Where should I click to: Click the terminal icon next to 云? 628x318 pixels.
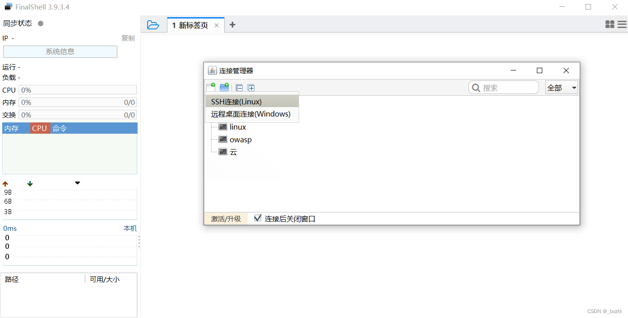223,152
